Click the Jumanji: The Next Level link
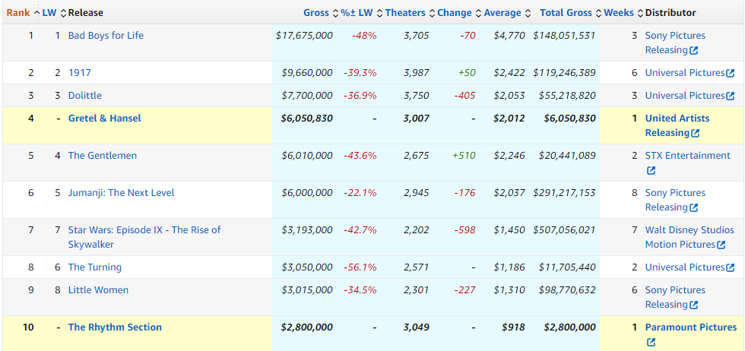This screenshot has height=351, width=745. pyautogui.click(x=121, y=193)
